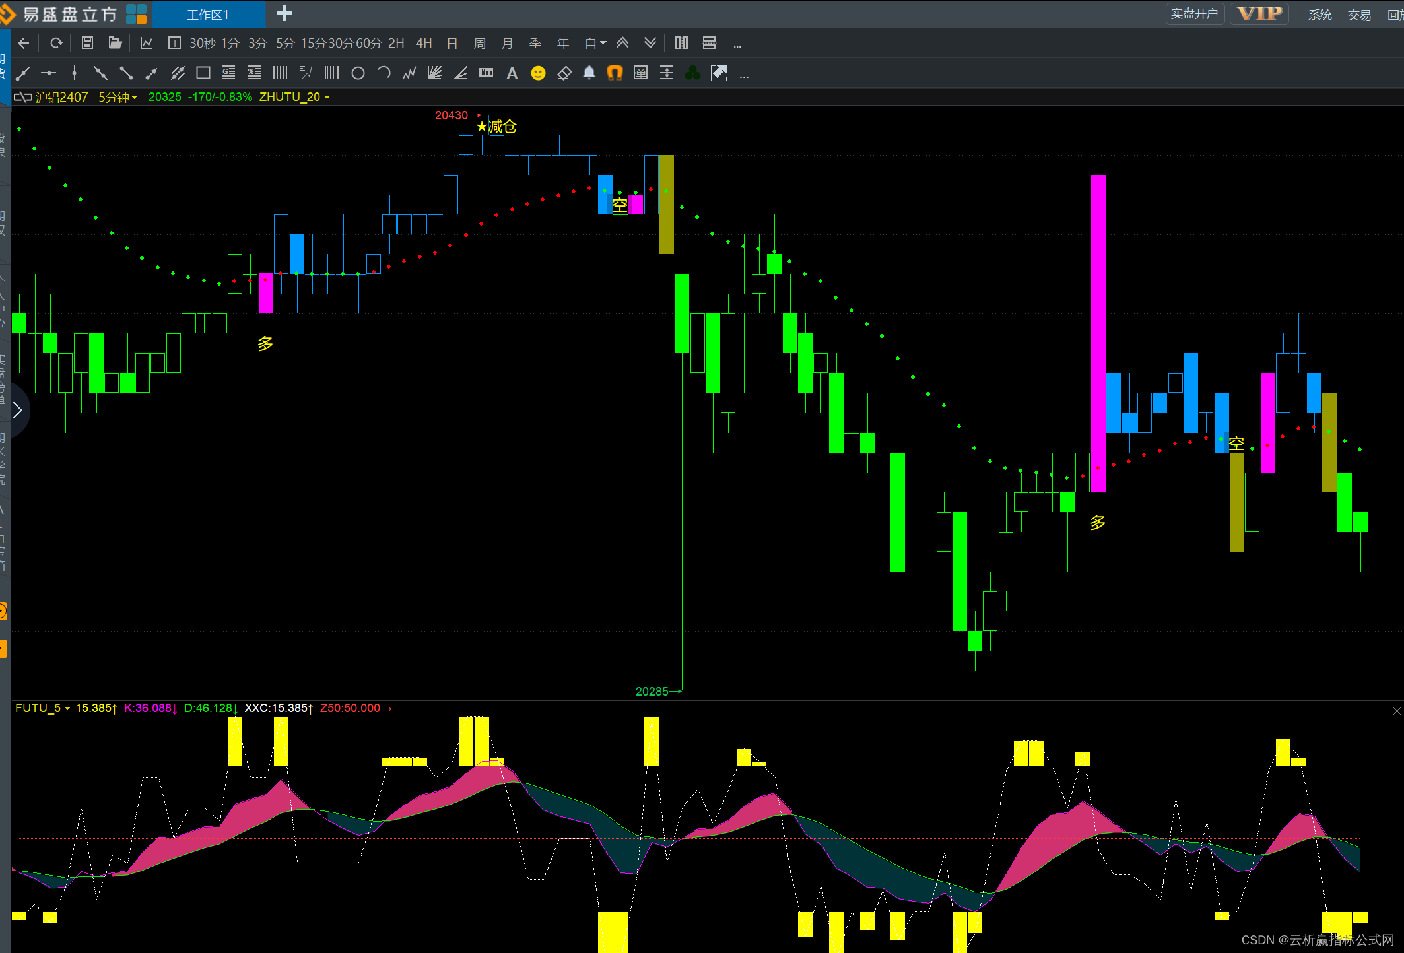Click the link icon before 沪铝2407
The width and height of the screenshot is (1404, 953).
tap(23, 98)
